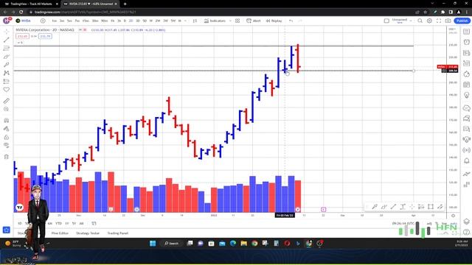This screenshot has height=265, width=472.
Task: Open the Trading Panel tab
Action: pos(118,233)
